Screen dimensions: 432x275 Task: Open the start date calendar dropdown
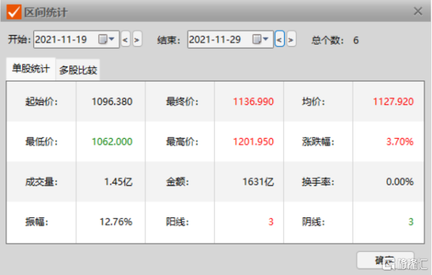107,40
